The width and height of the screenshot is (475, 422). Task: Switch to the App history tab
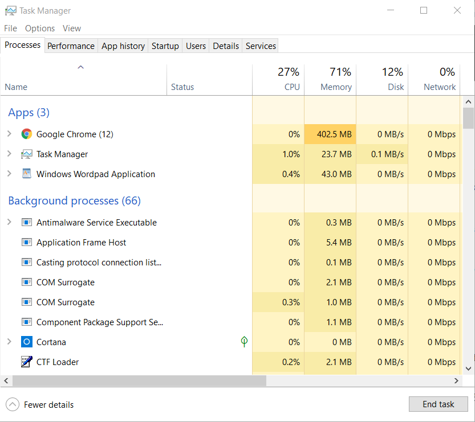[123, 46]
